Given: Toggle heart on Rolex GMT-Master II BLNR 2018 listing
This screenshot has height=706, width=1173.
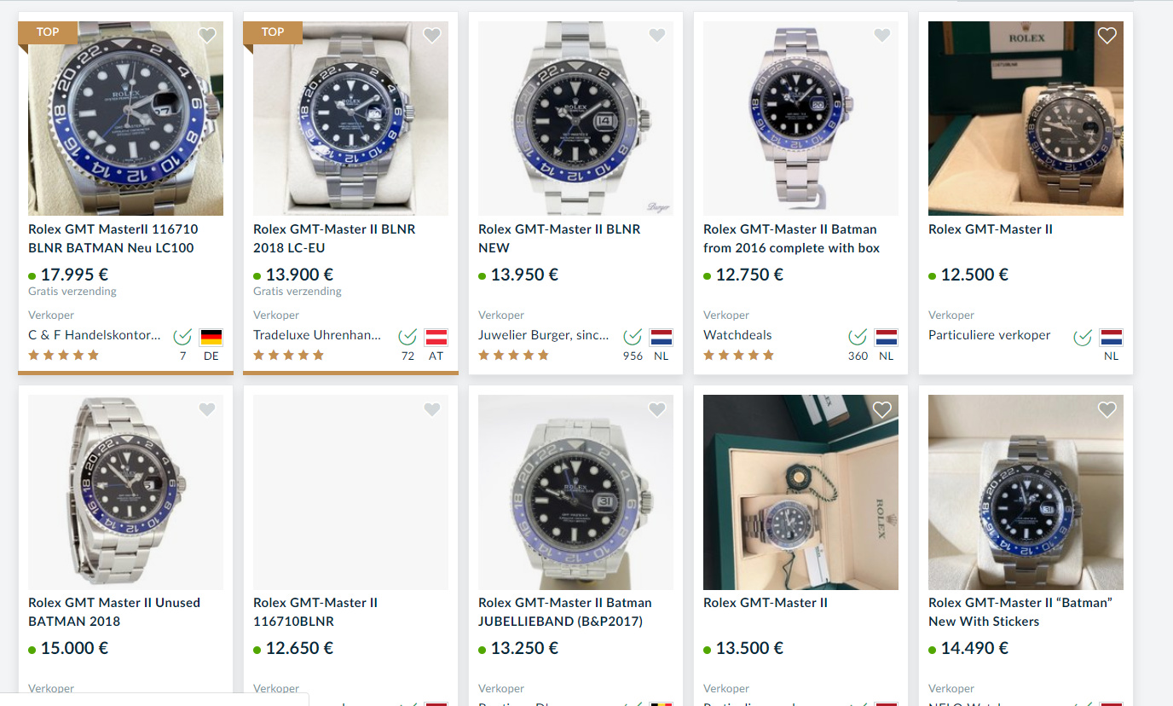Looking at the screenshot, I should [431, 36].
